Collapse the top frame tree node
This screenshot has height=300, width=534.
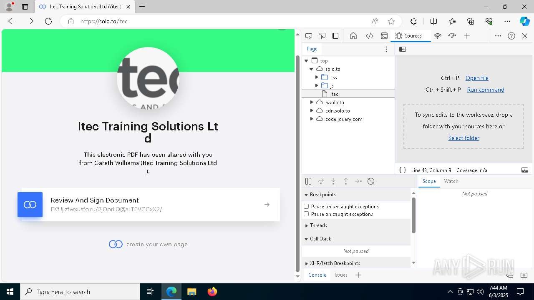tap(306, 61)
